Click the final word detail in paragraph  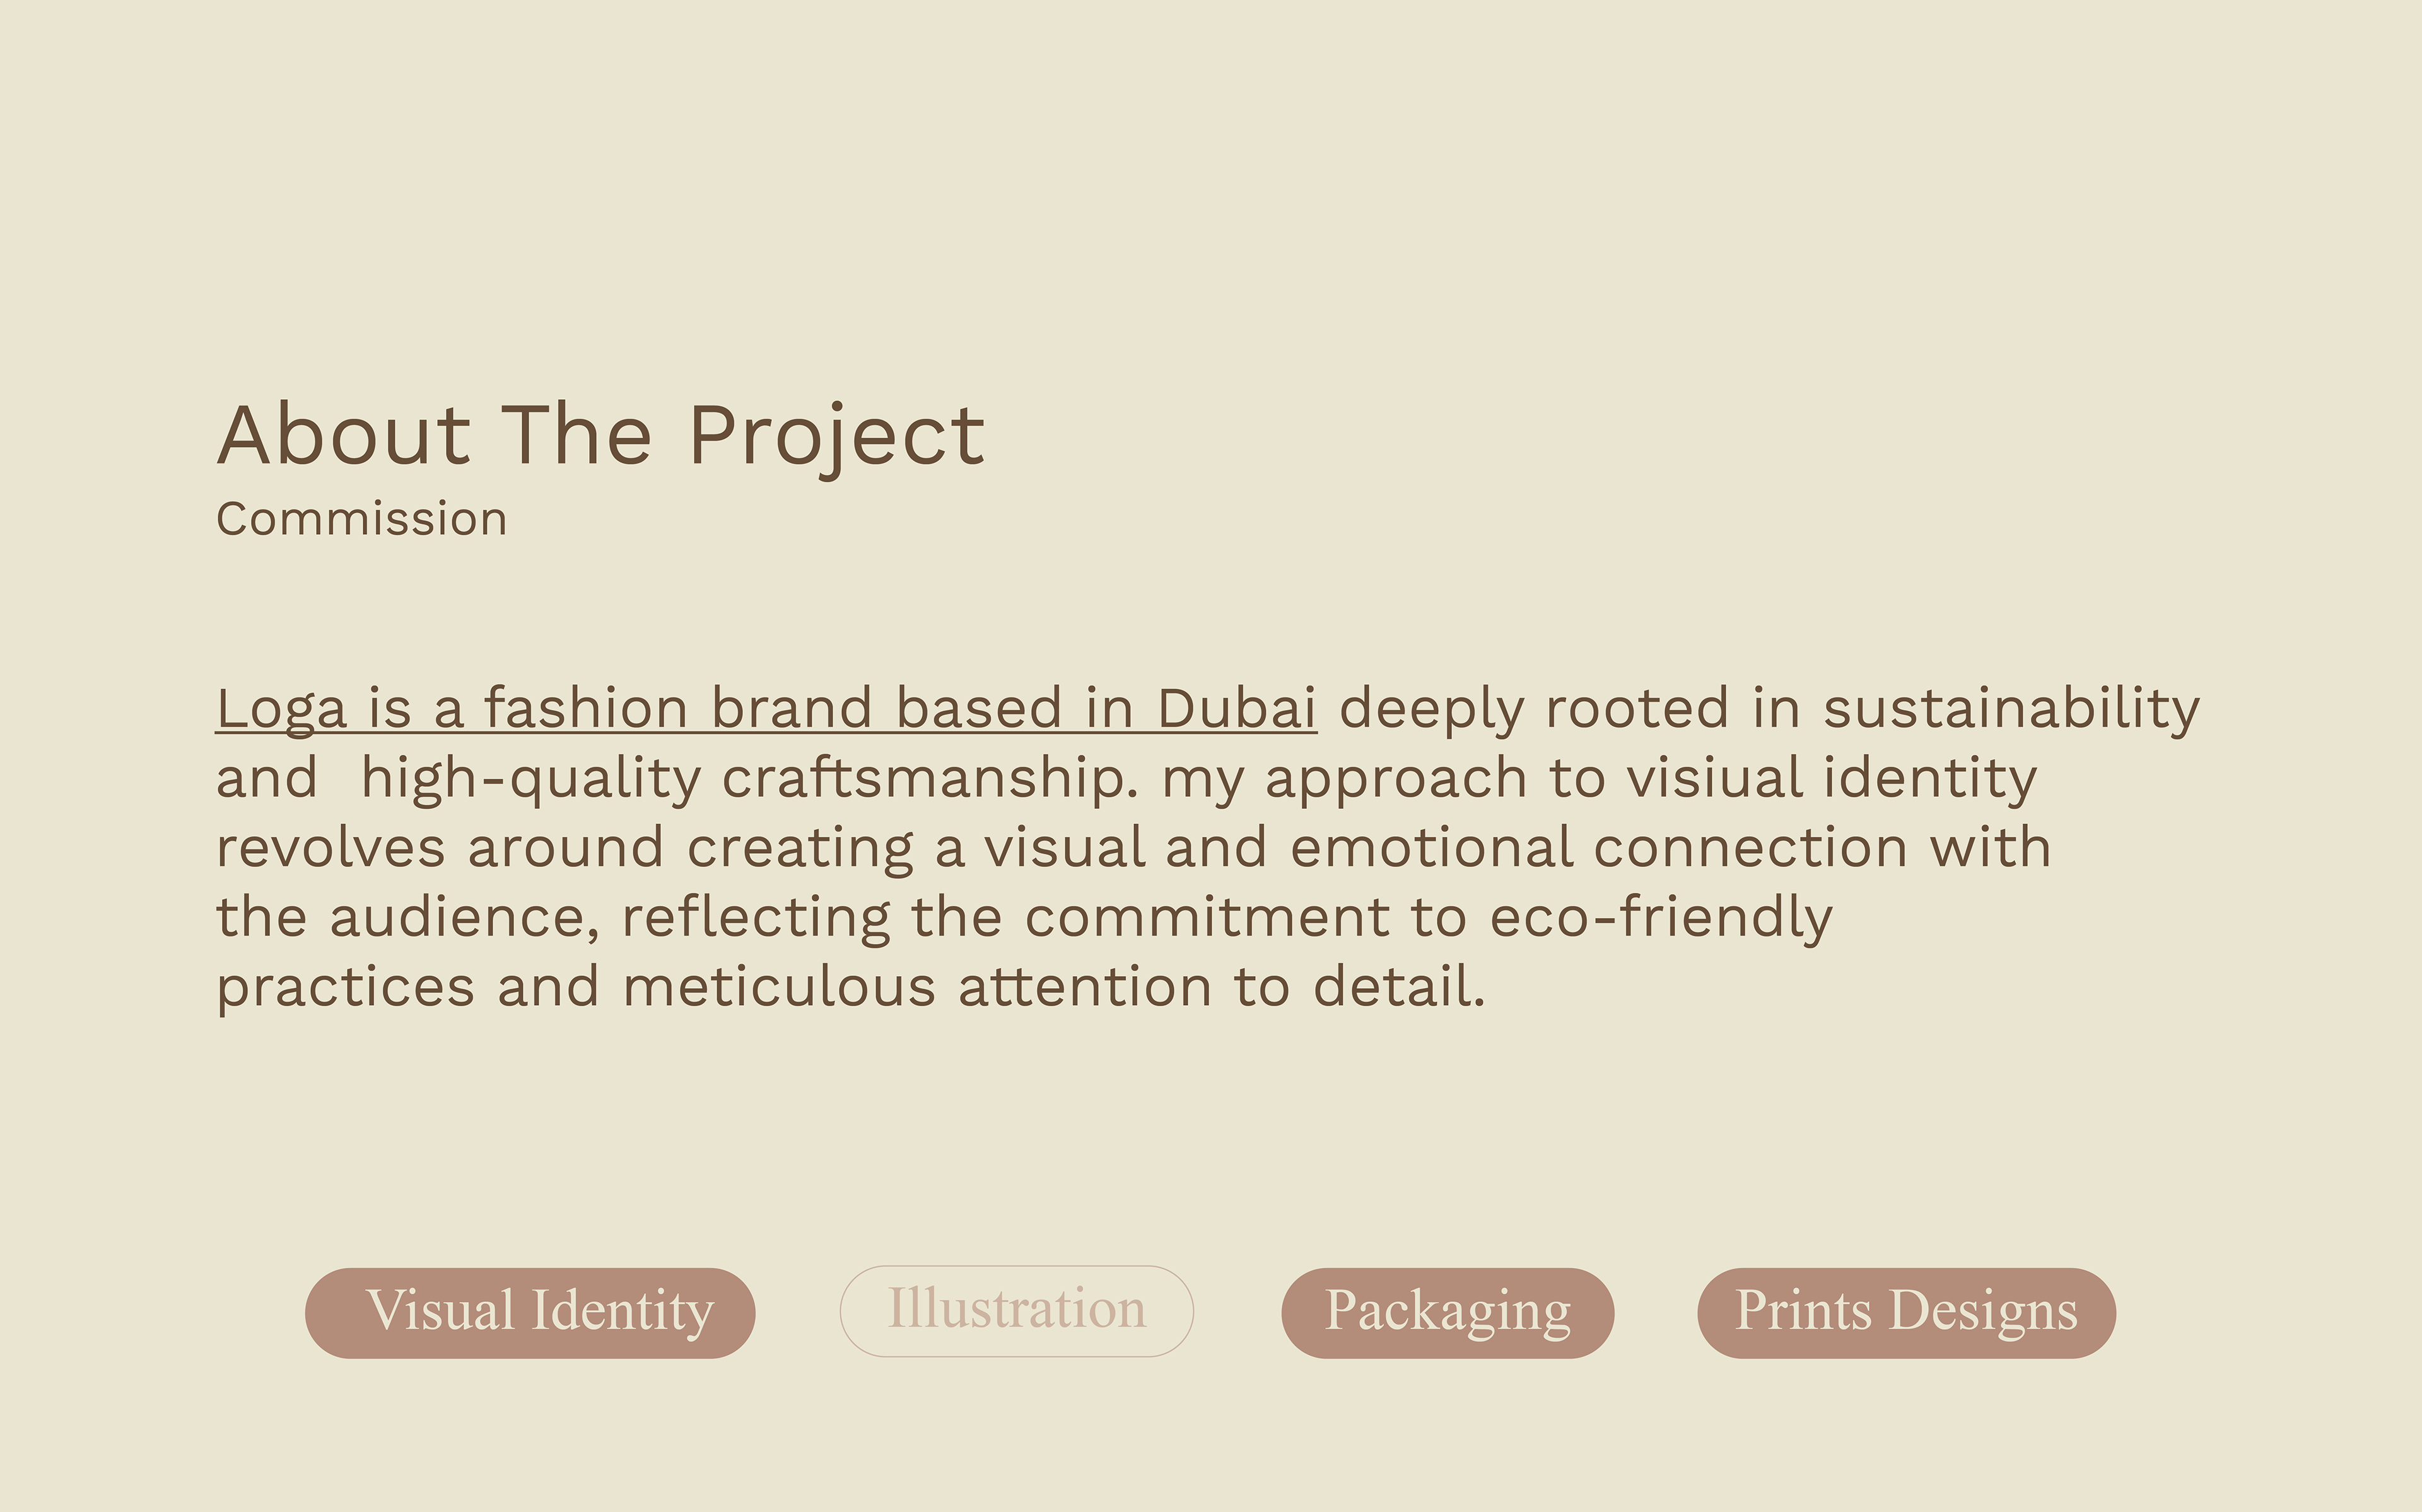1399,988
